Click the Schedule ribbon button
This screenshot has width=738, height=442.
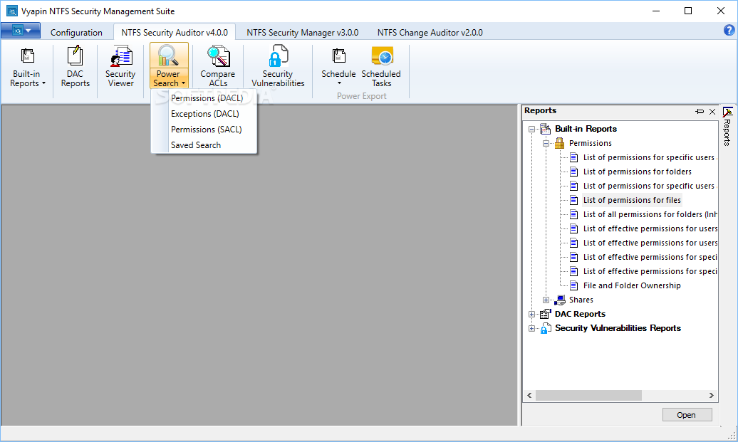338,67
